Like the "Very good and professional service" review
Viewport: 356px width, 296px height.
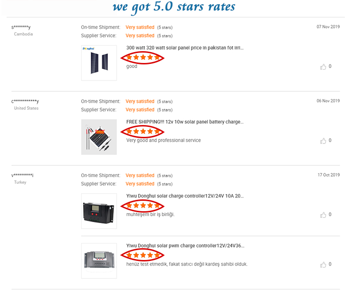pos(323,141)
